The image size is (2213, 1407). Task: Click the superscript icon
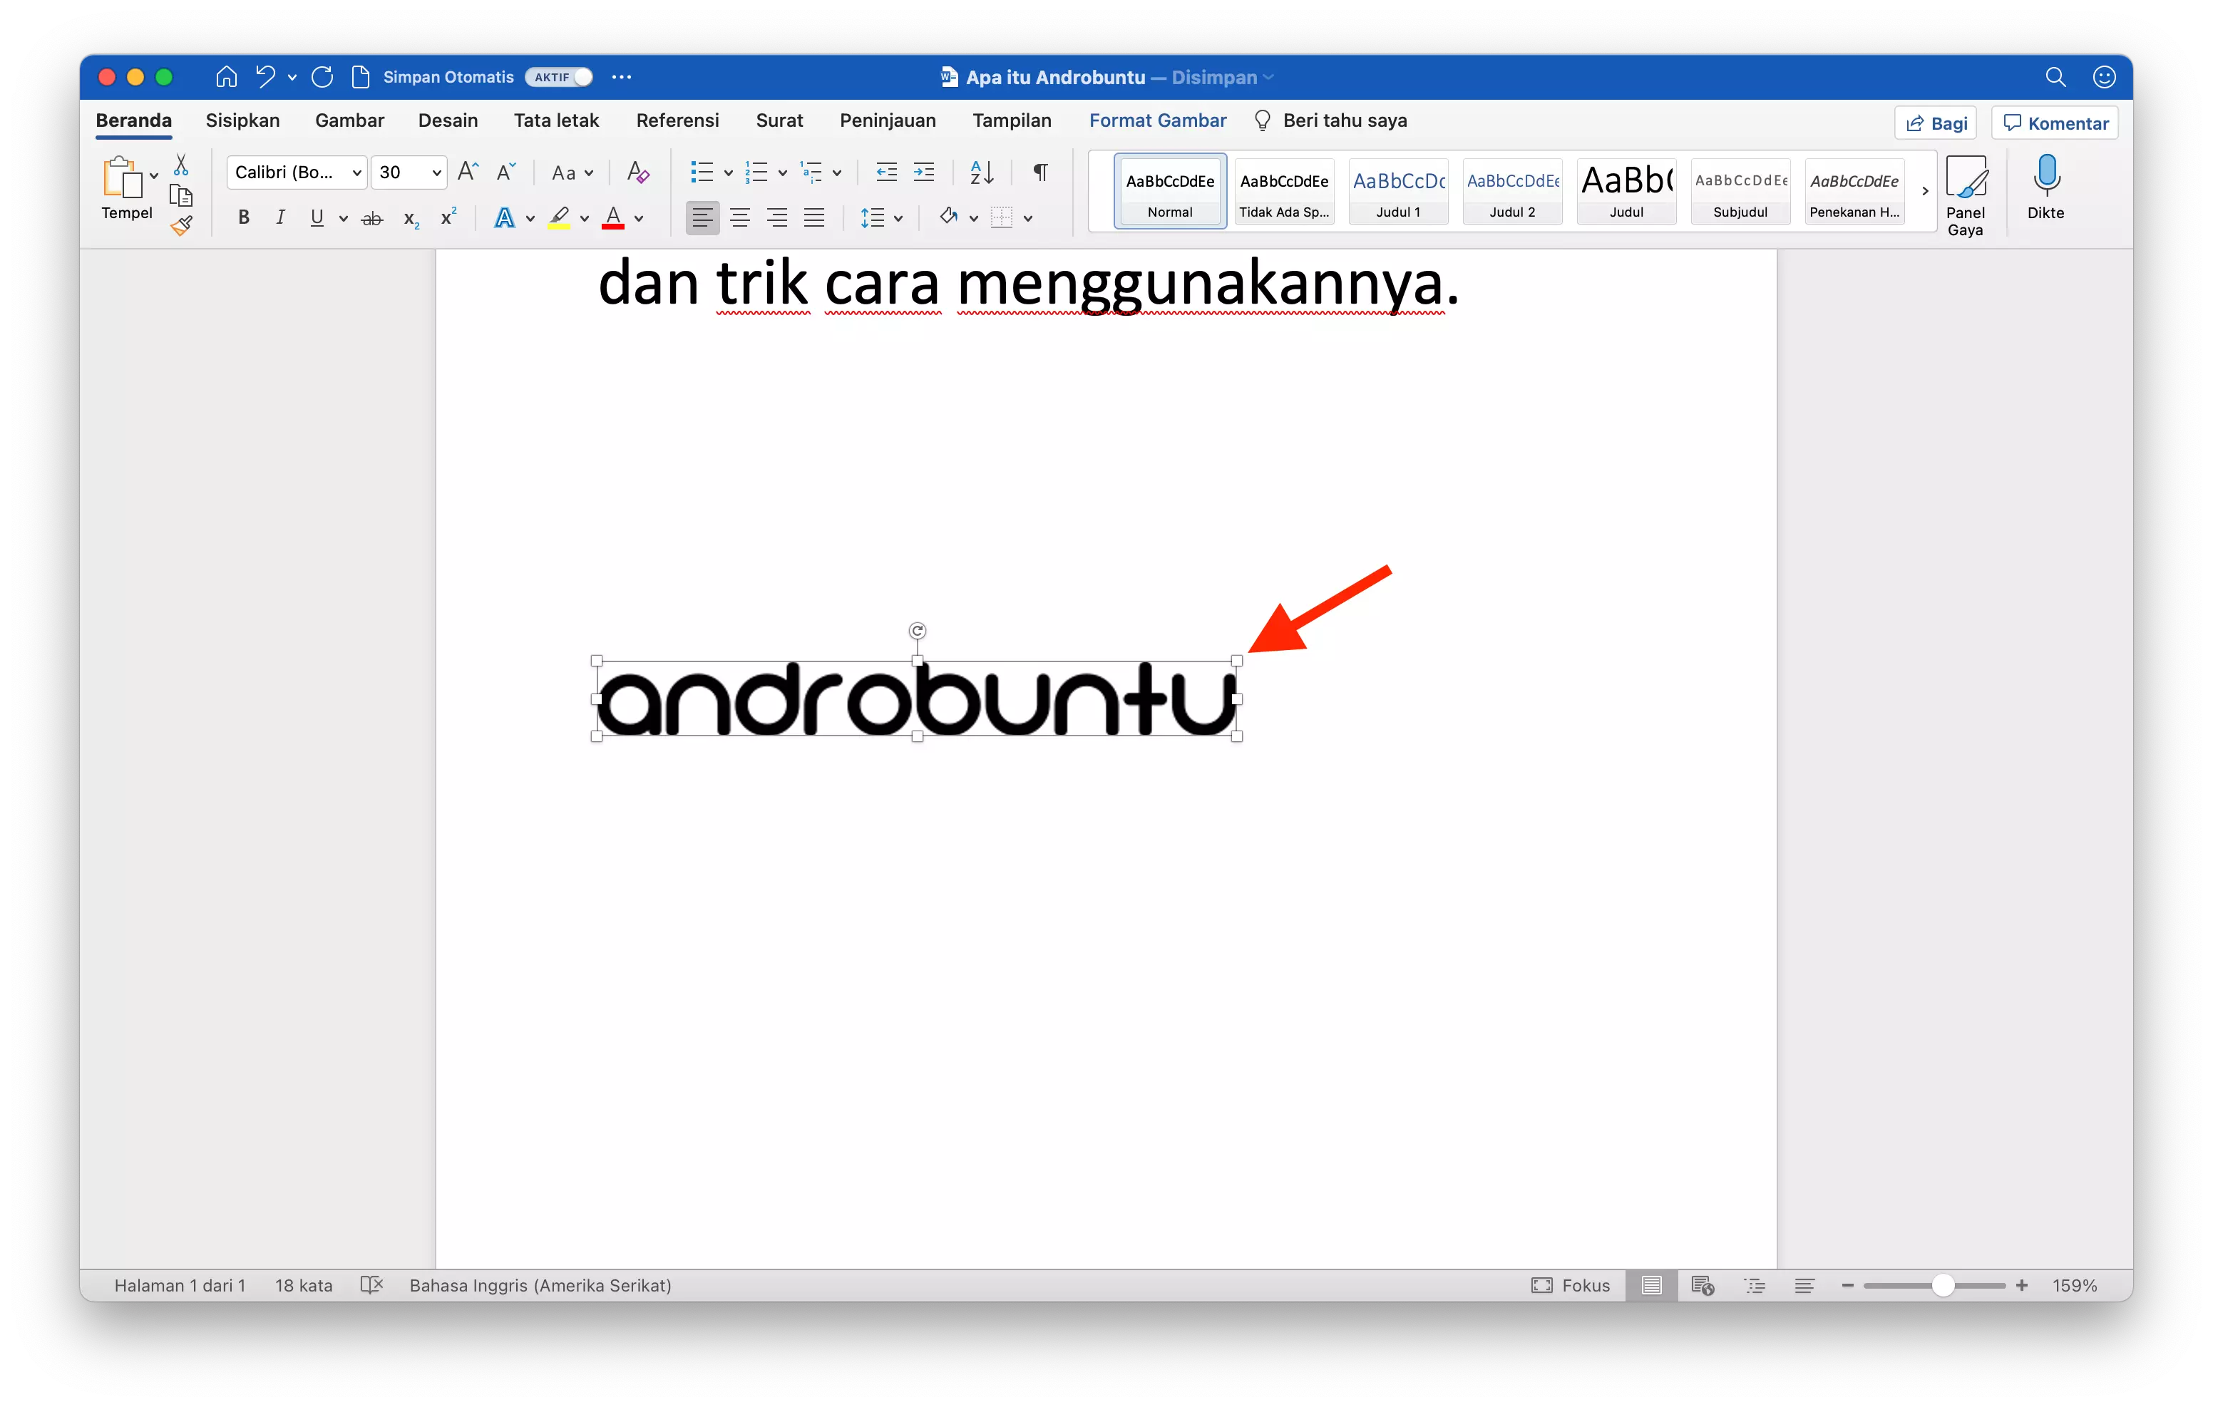pos(448,217)
